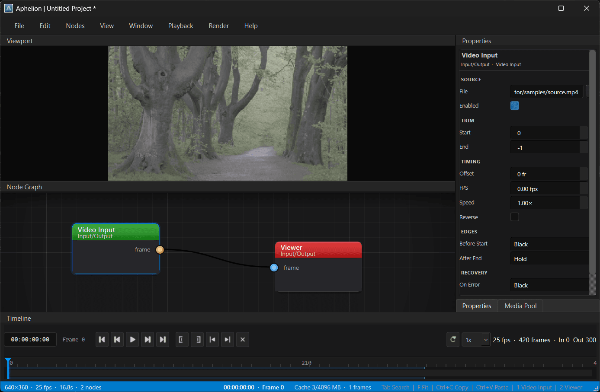600x392 pixels.
Task: Start playback with the play button
Action: (x=132, y=340)
